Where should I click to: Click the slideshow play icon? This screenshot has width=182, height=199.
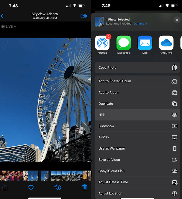click(175, 126)
